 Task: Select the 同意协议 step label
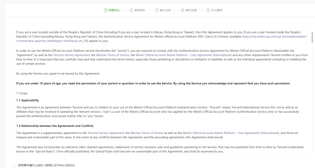[114, 10]
